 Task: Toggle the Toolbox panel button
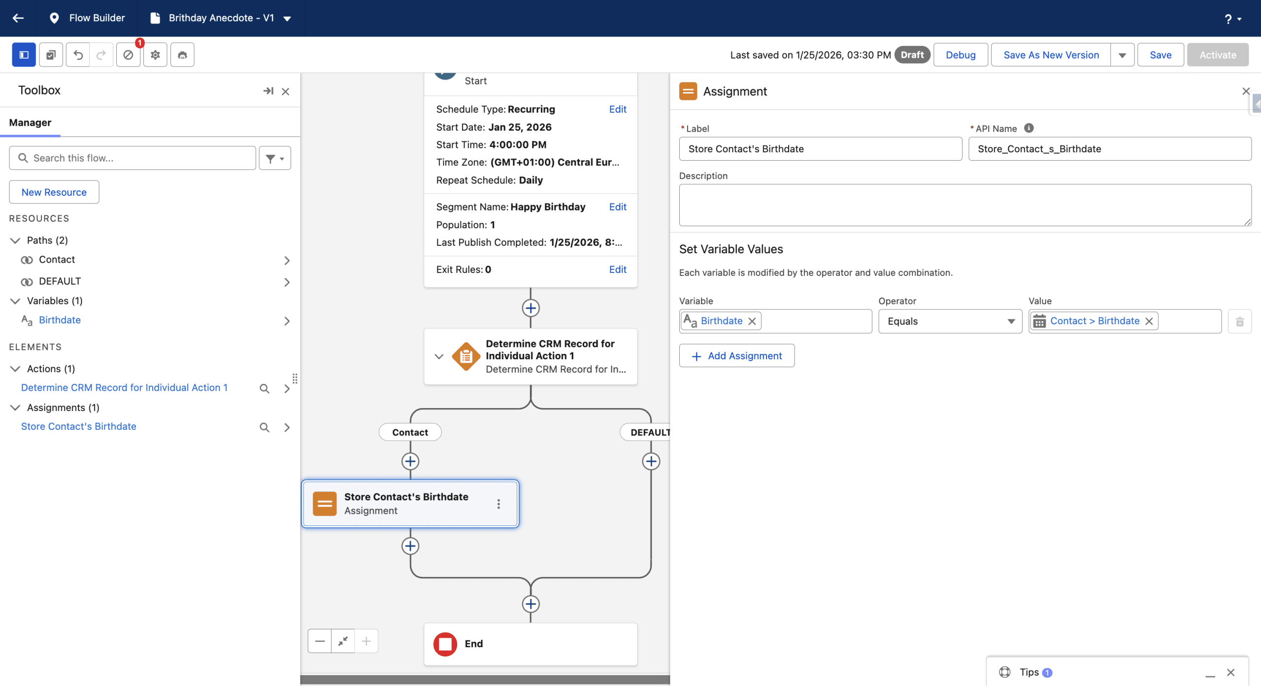(24, 55)
